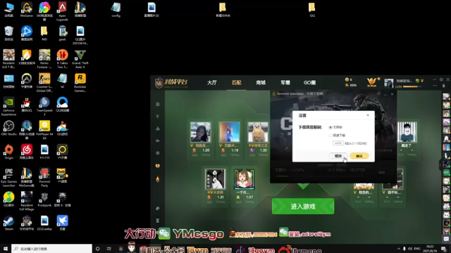
Task: Open the 商城 store tab
Action: pyautogui.click(x=261, y=83)
